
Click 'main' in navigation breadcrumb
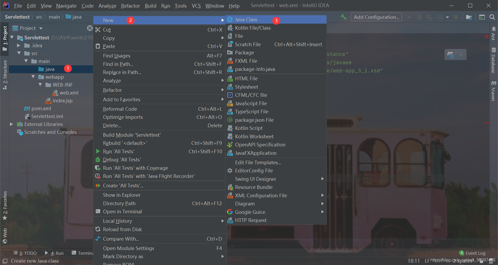[x=54, y=17]
